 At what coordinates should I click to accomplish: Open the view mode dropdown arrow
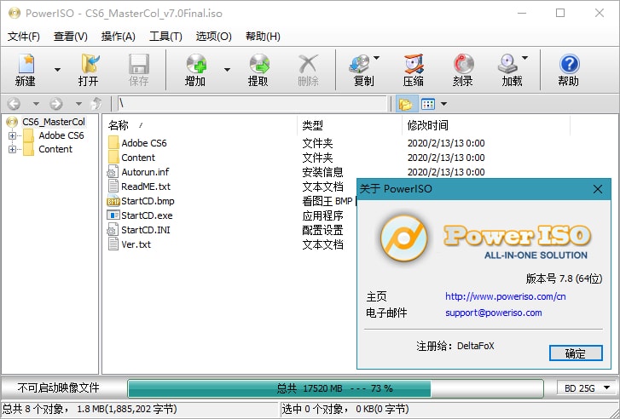443,104
